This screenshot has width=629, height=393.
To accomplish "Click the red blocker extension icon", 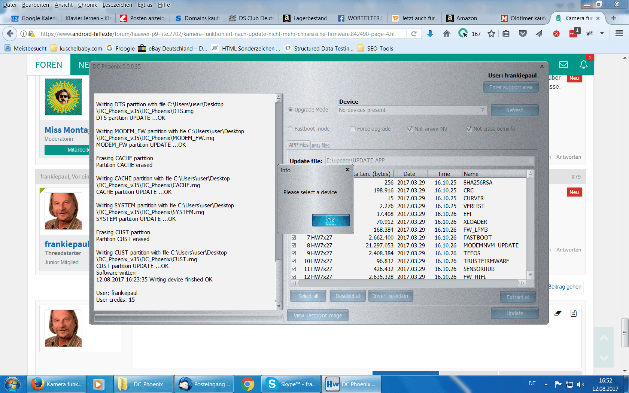I will (556, 34).
